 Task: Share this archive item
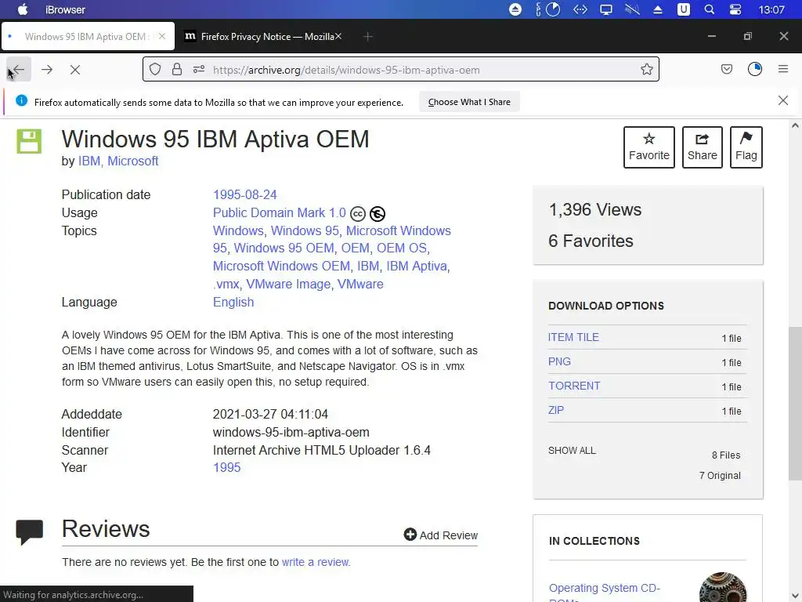coord(703,147)
